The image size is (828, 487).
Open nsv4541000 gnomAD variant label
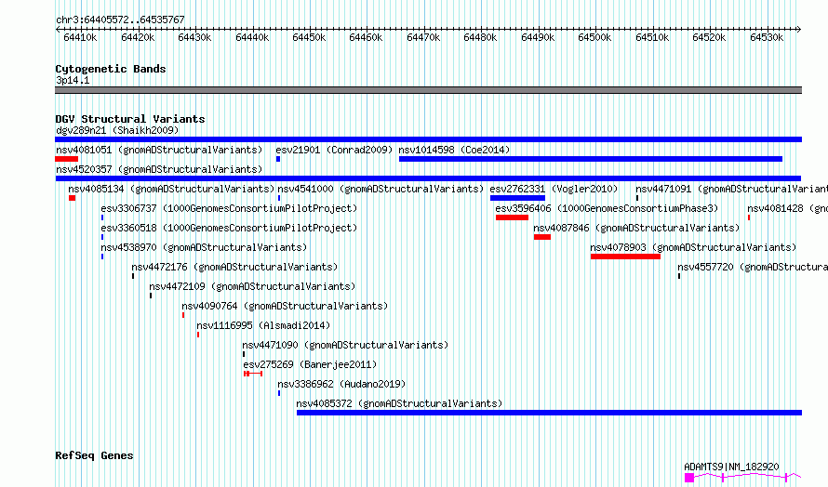[x=381, y=189]
